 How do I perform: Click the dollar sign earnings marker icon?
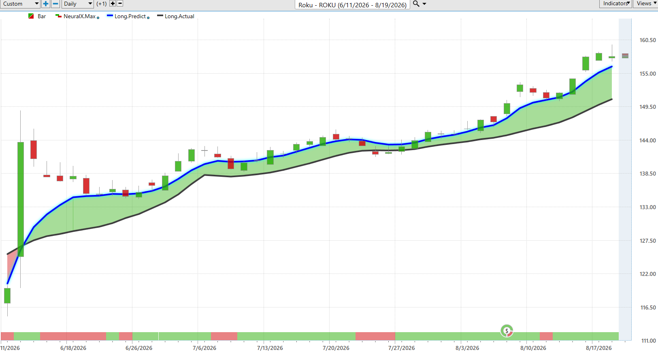click(x=507, y=331)
